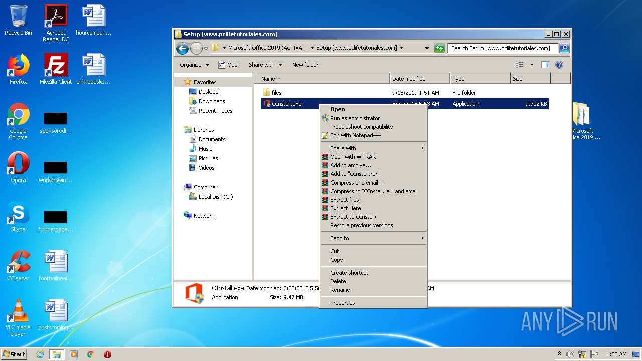Click the Opera taskbar icon
Viewport: 642px width, 361px height.
pyautogui.click(x=107, y=354)
